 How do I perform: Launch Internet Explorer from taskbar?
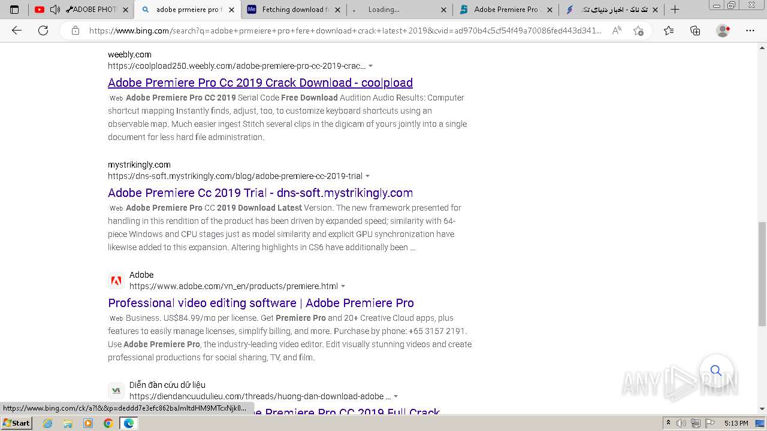(48, 423)
